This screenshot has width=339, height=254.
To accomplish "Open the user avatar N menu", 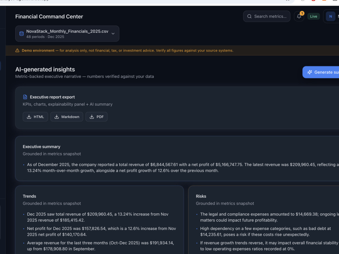I will [x=330, y=16].
